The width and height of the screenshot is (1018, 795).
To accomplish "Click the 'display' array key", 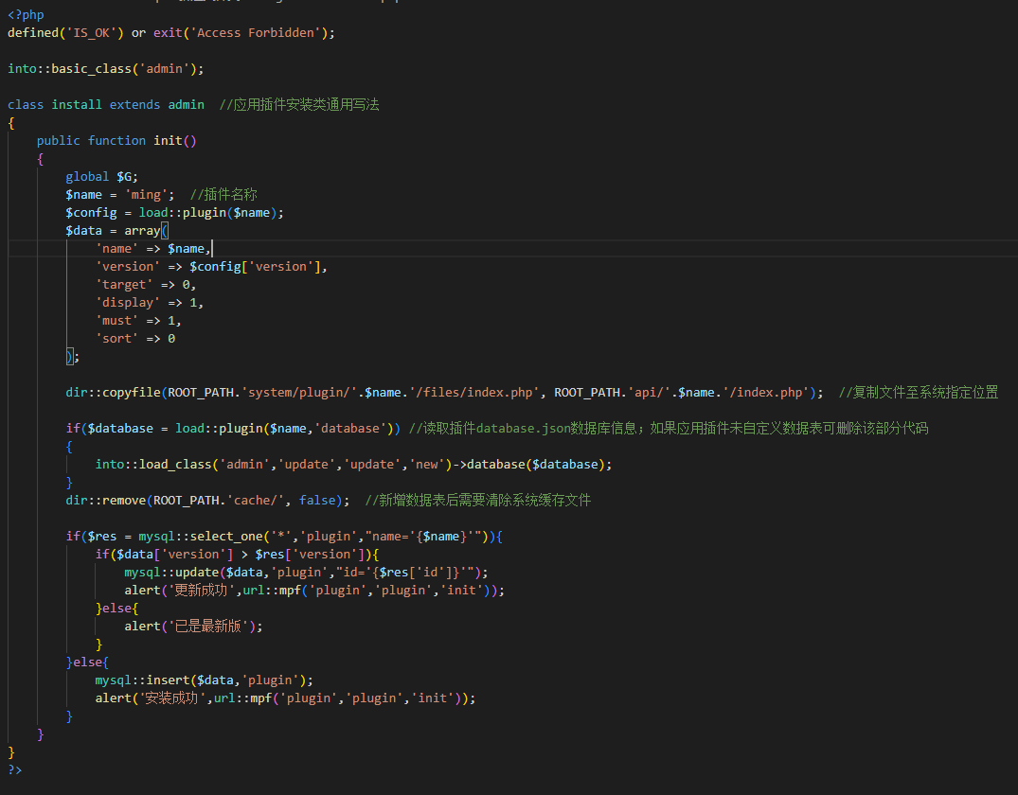I will tap(128, 303).
